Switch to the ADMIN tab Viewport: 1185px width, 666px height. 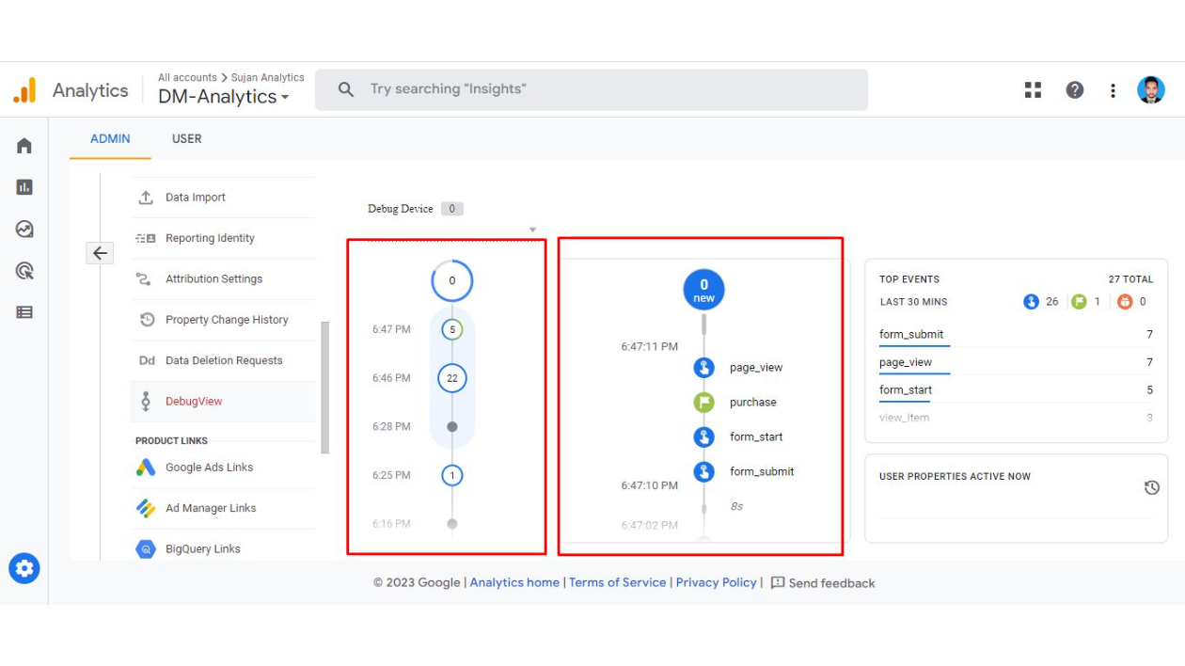(110, 138)
